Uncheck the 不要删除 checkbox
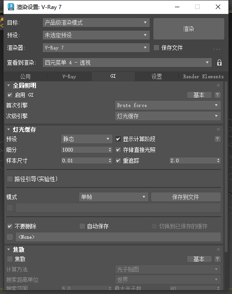Screen dimensions: 232x294 point(10,226)
